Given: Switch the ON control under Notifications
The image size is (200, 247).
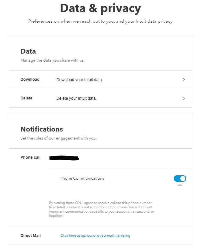Looking at the screenshot, I should click(180, 178).
